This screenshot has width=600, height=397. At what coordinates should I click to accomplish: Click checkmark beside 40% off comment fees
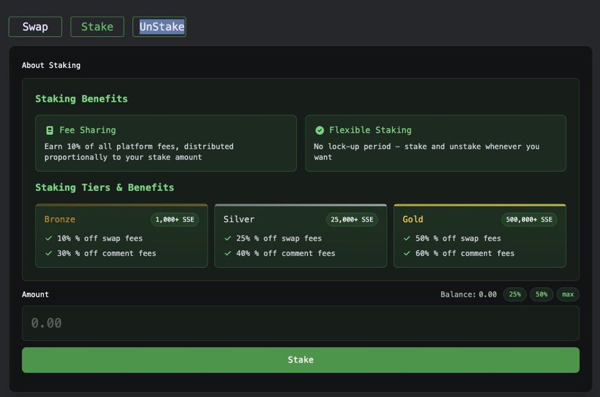[x=227, y=253]
